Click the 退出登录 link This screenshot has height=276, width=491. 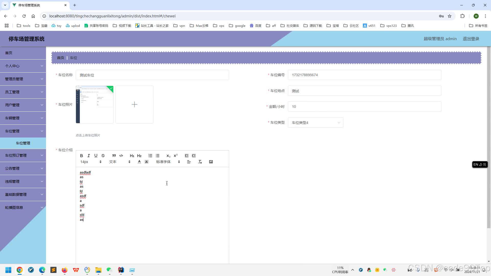pos(471,39)
